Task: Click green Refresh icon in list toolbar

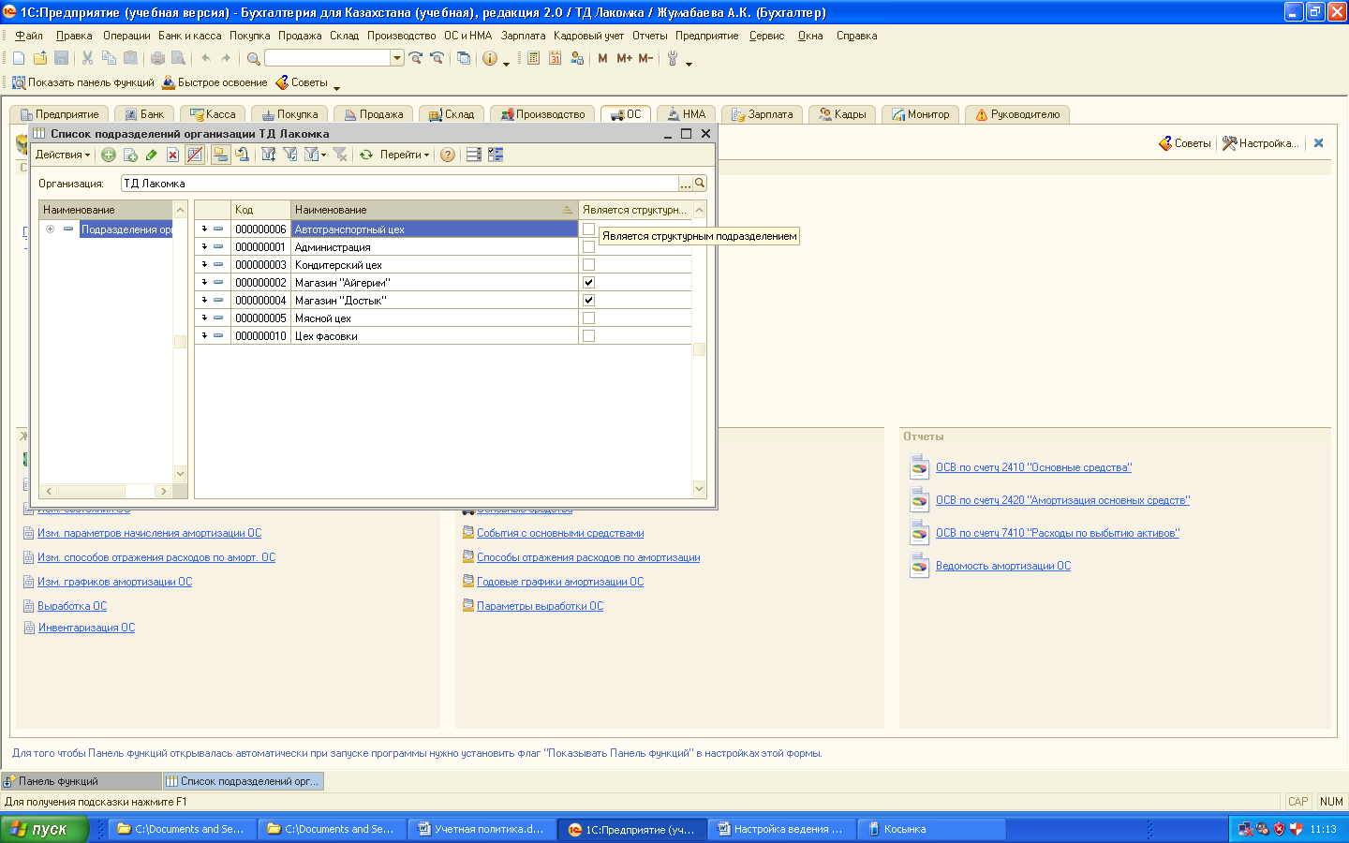Action: (366, 155)
